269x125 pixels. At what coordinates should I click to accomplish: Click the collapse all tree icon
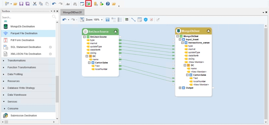[x=114, y=20]
